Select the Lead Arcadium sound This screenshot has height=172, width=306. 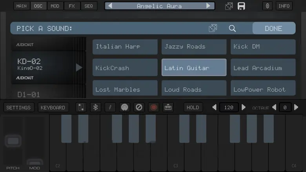tap(263, 67)
